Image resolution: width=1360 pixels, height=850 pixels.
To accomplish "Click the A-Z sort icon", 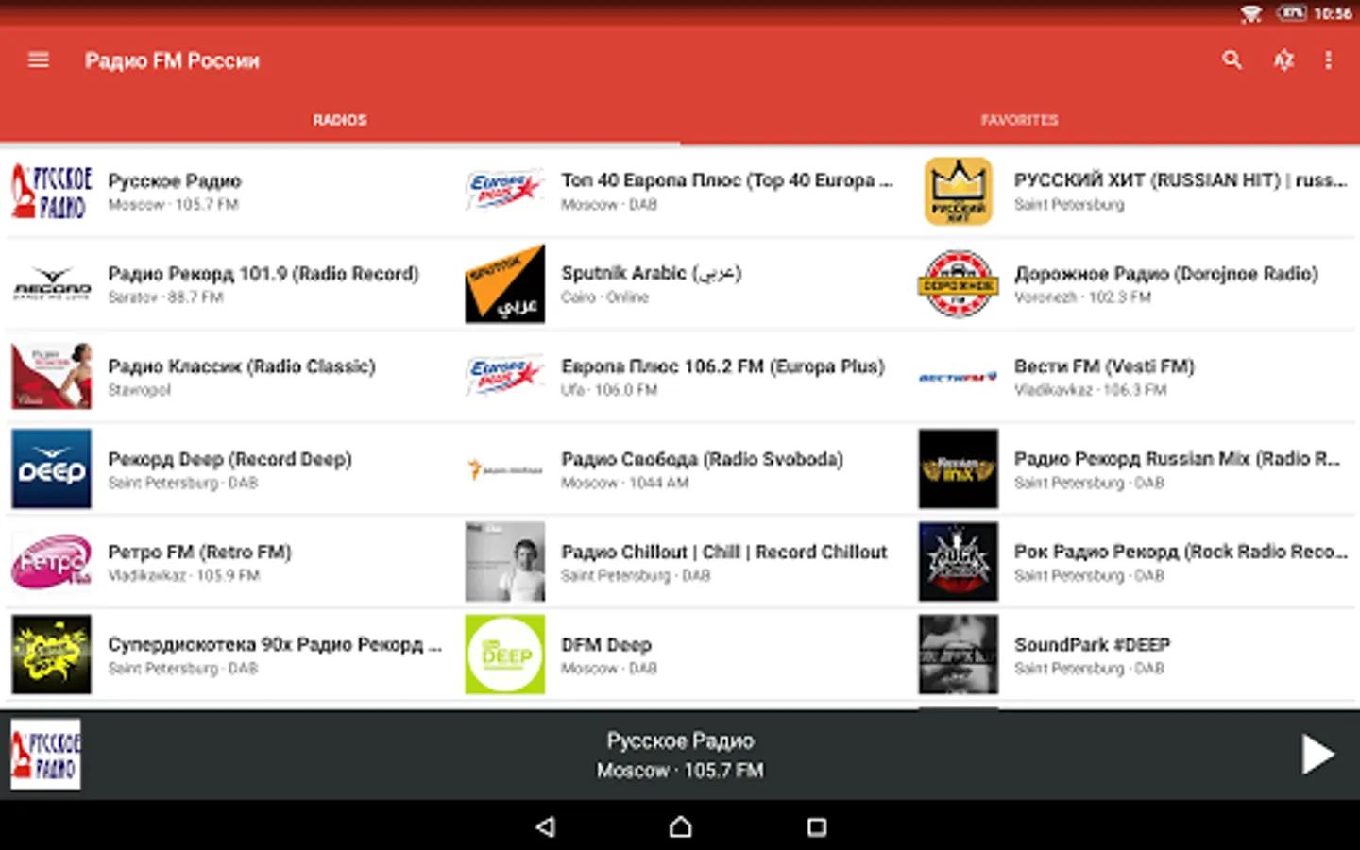I will pyautogui.click(x=1283, y=60).
